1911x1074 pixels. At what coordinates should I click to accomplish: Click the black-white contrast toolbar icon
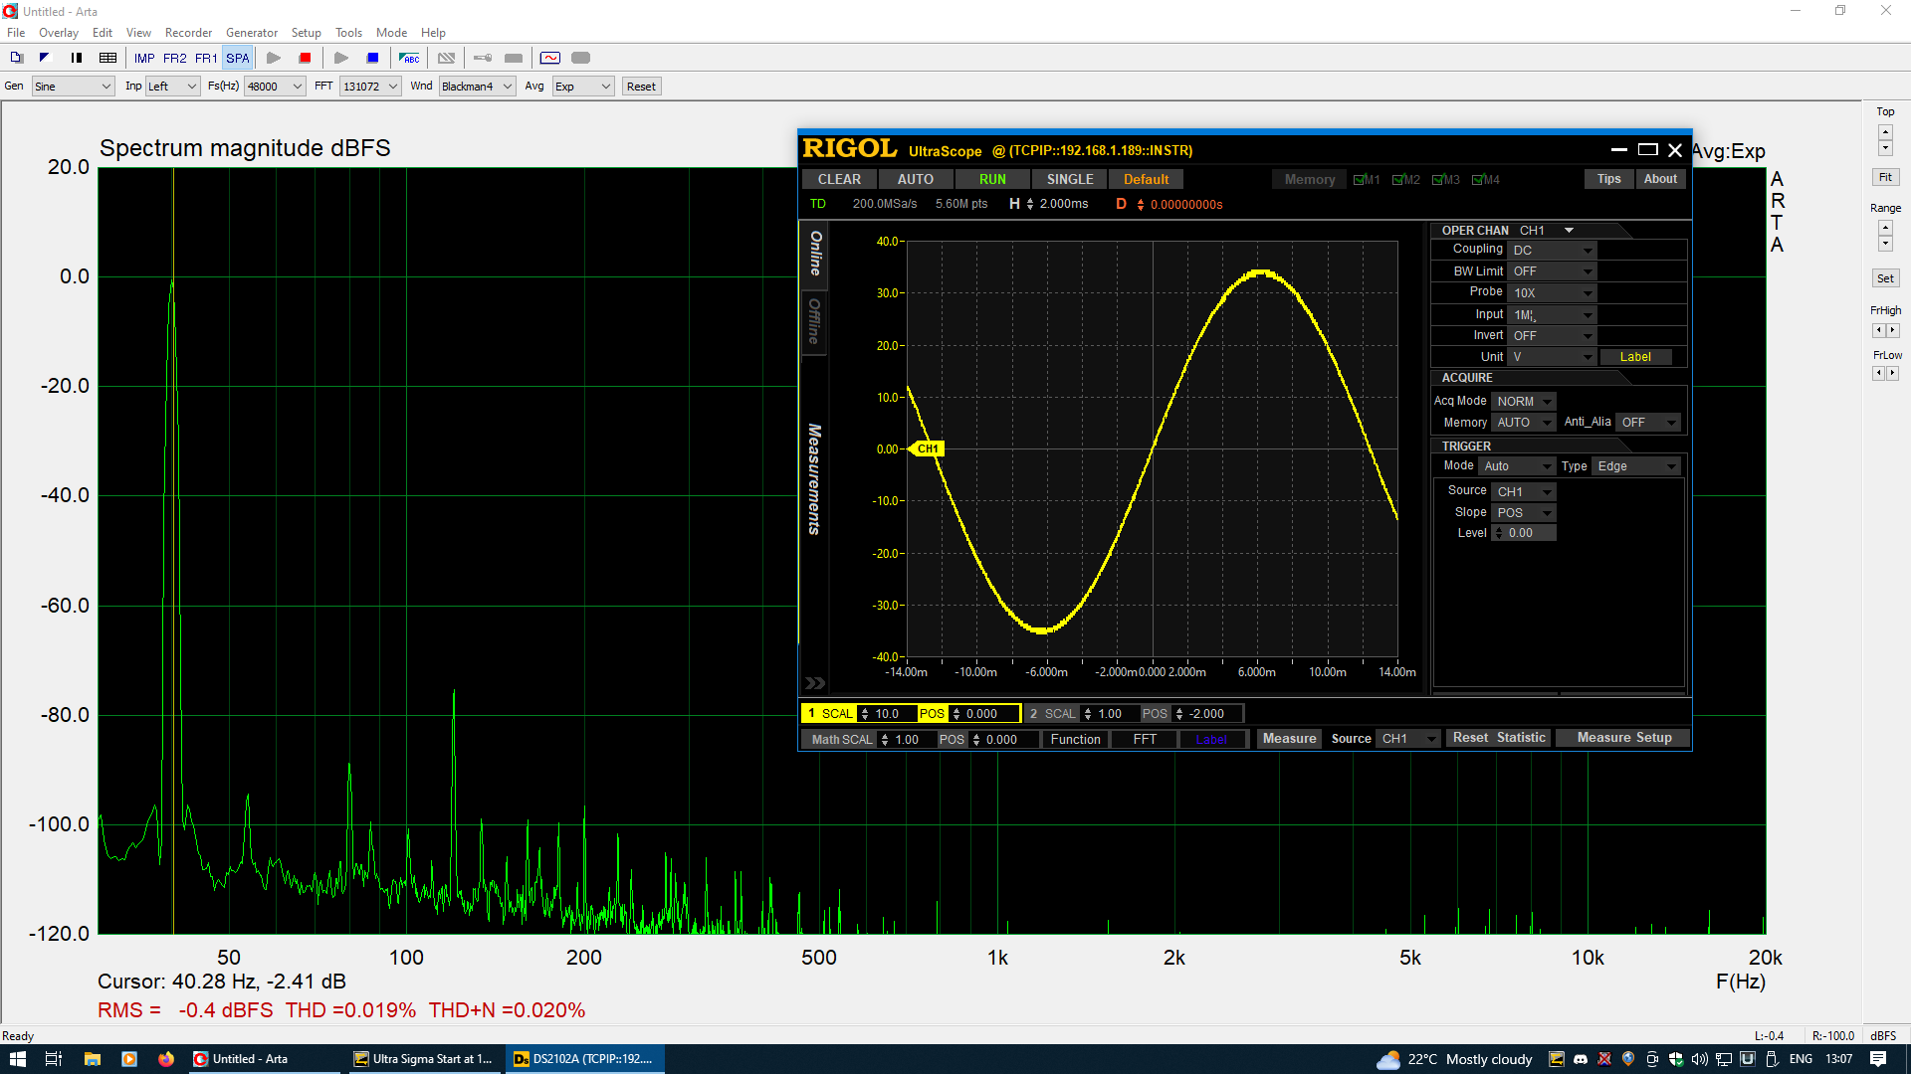click(x=45, y=58)
